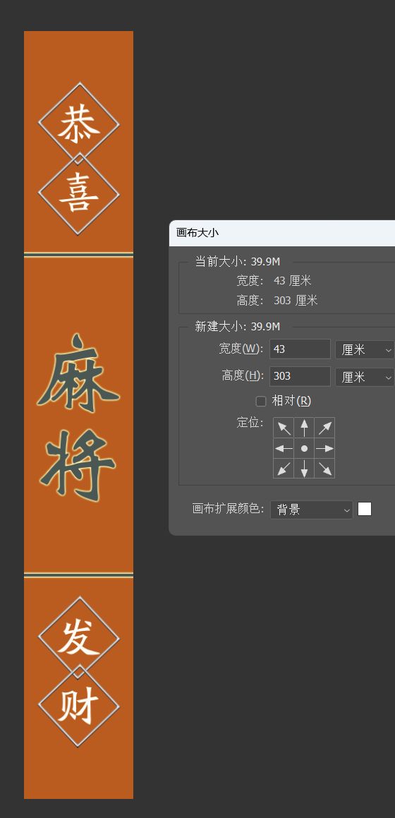
Task: Anchor canvas to top-left arrow
Action: coord(284,428)
